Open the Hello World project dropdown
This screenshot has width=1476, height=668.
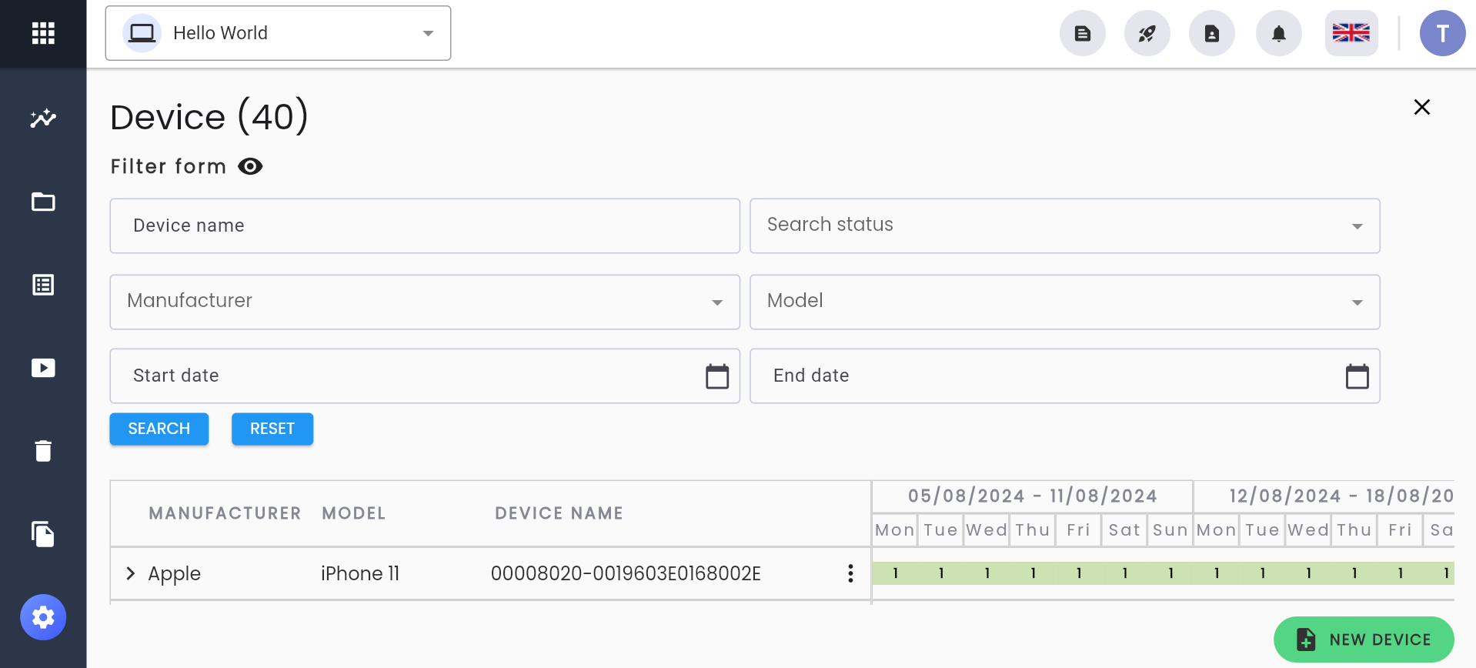(x=278, y=33)
